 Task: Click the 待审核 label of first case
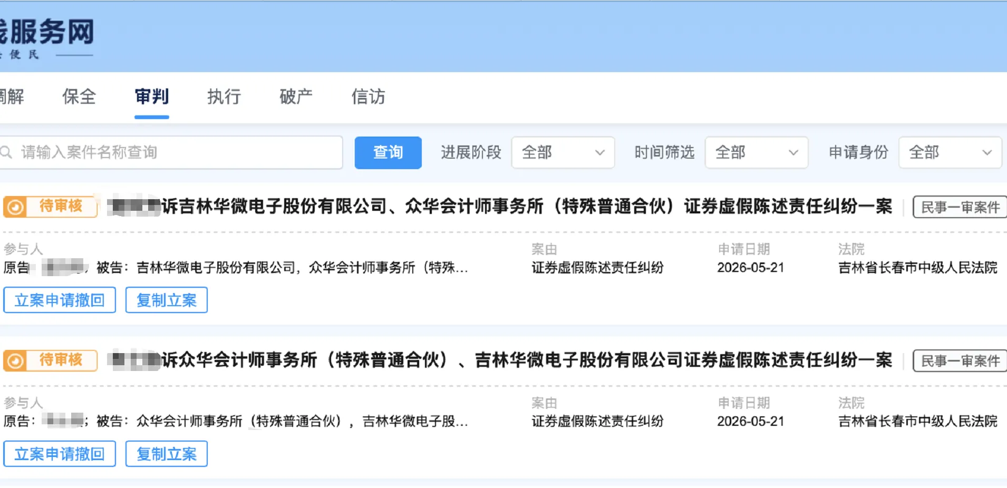tap(61, 206)
